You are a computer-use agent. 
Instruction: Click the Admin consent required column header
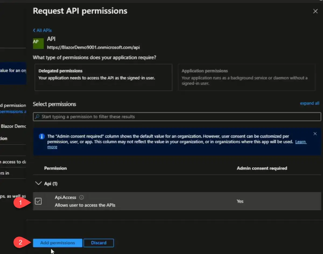tap(262, 168)
